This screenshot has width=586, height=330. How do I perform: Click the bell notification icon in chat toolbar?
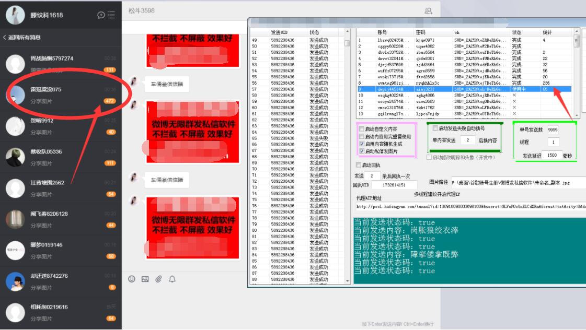172,279
